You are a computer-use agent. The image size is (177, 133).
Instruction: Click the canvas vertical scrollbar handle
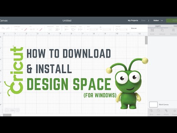[146, 40]
